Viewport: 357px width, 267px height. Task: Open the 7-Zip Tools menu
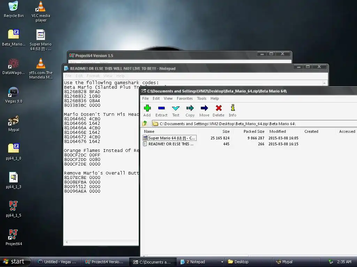[202, 98]
